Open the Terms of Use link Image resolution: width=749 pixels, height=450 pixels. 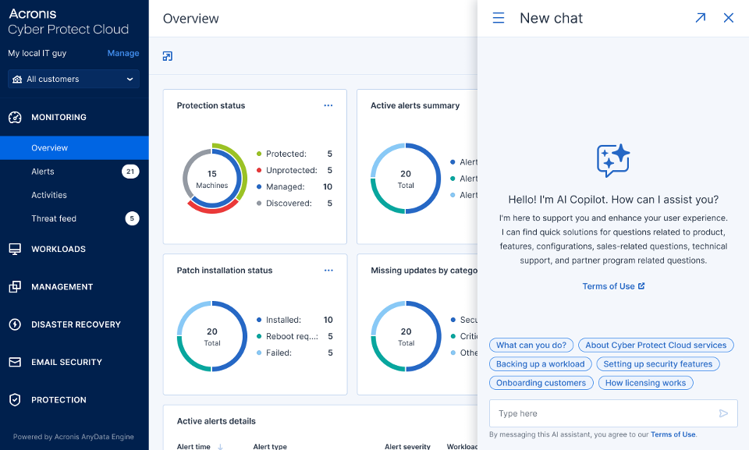(x=613, y=285)
